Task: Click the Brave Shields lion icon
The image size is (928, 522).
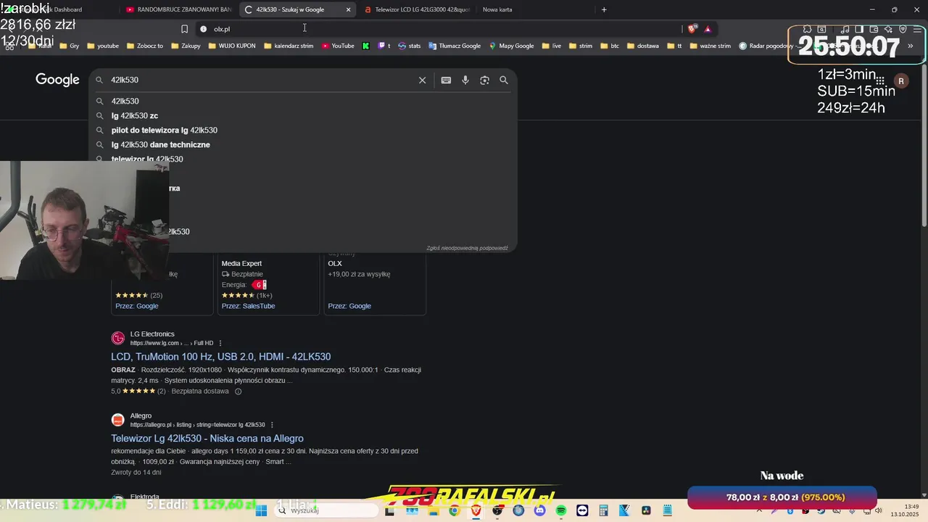Action: point(692,29)
